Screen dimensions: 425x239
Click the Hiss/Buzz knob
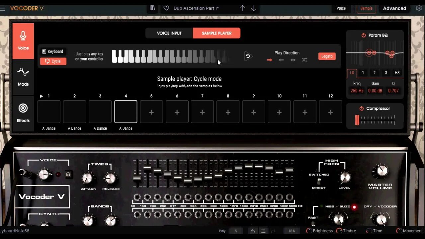[x=338, y=219]
